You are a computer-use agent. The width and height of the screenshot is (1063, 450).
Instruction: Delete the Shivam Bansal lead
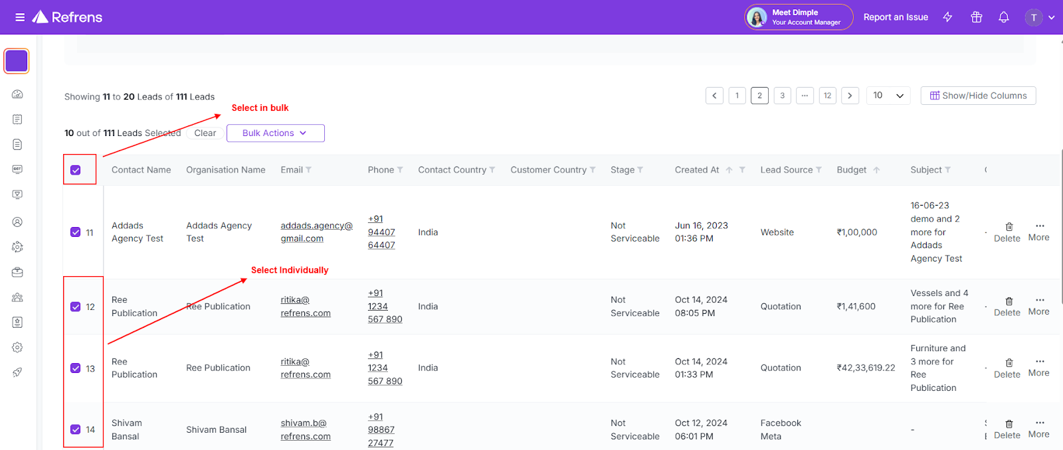1007,429
